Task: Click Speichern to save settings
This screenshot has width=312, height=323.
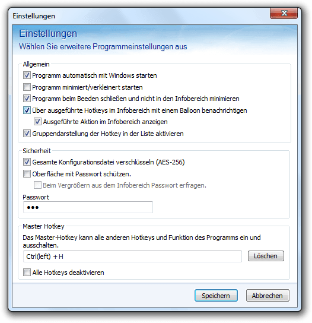Action: (x=216, y=296)
